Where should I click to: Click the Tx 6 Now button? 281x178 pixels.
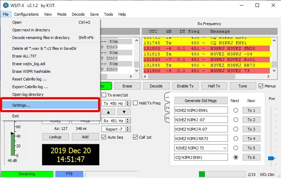coord(251,157)
